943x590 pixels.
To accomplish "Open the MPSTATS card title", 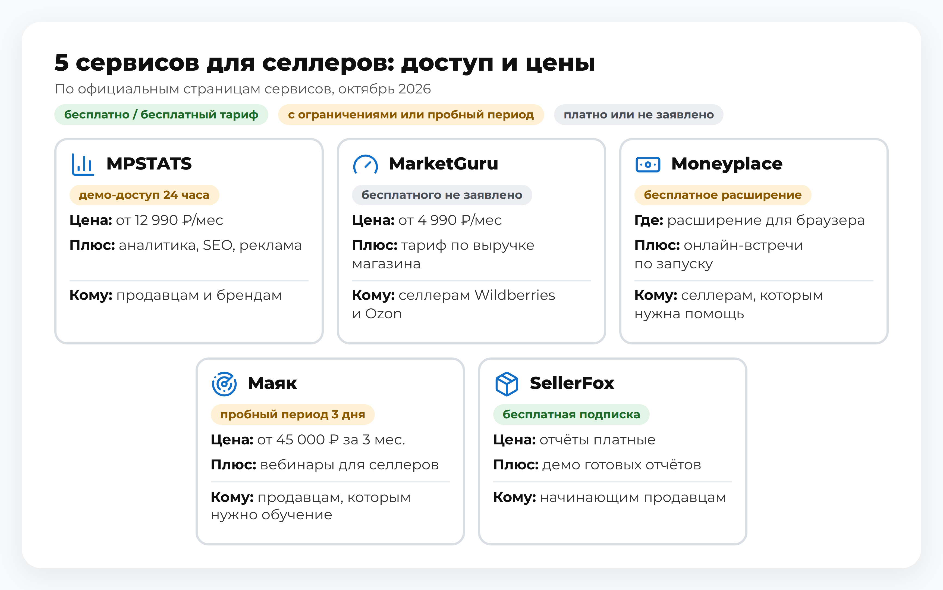I will pos(149,164).
